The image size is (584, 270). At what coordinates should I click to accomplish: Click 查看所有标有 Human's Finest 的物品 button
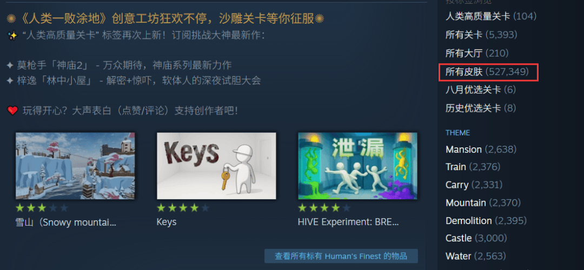341,256
